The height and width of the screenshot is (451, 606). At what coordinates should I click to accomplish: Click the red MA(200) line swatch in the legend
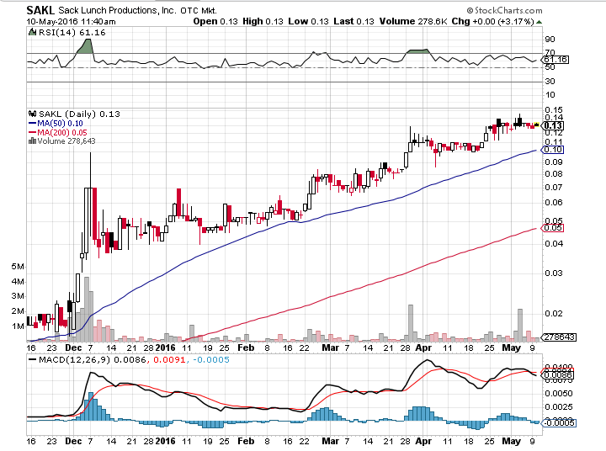[x=33, y=133]
